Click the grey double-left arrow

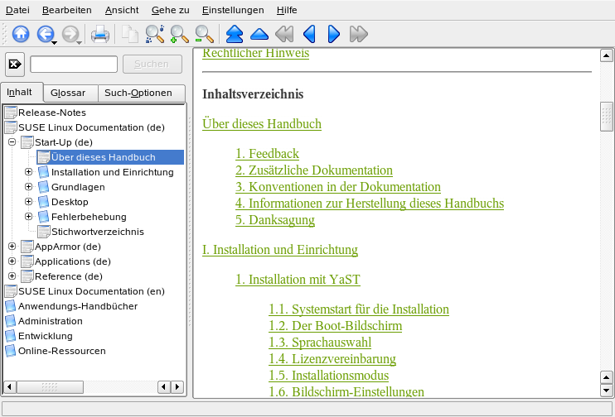[x=284, y=34]
